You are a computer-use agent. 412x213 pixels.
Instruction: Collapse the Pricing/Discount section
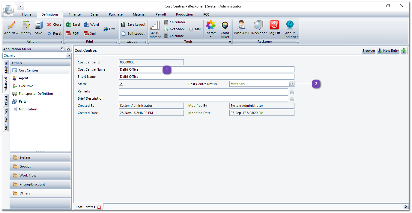40,184
